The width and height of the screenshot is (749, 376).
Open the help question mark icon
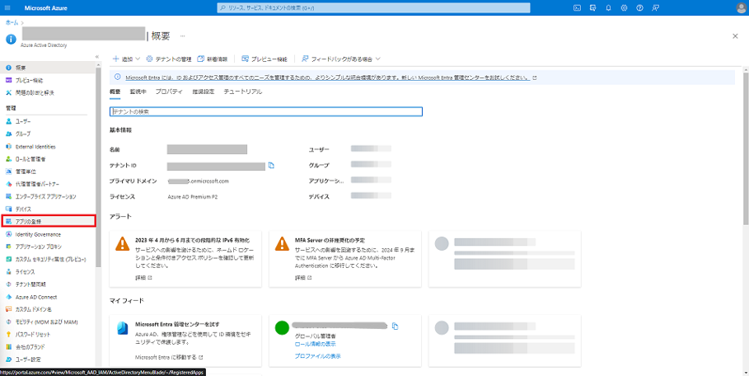639,8
